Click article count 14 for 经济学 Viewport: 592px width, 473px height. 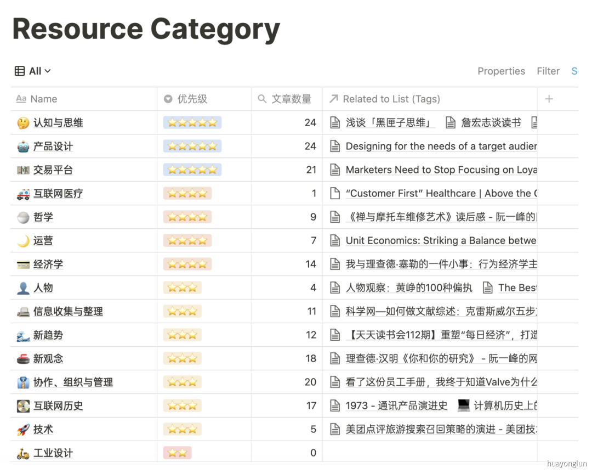tap(311, 264)
